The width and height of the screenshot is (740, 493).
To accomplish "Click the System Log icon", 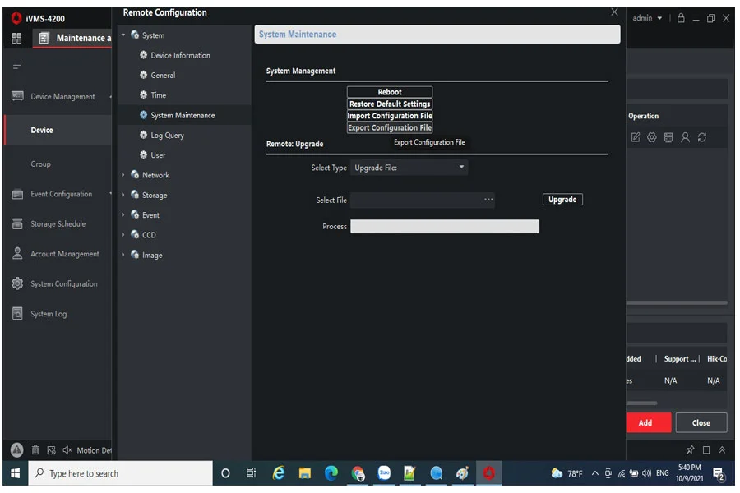I will click(17, 314).
